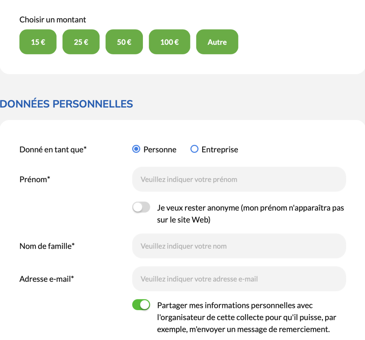Disable the share personal information toggle switch
This screenshot has width=365, height=340.
click(x=141, y=305)
